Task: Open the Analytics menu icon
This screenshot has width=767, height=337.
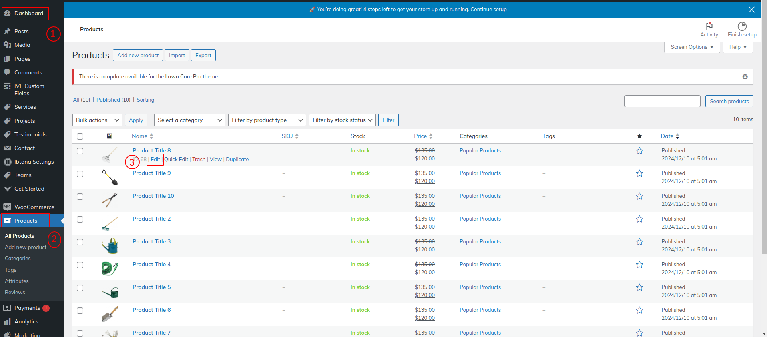Action: (x=7, y=321)
